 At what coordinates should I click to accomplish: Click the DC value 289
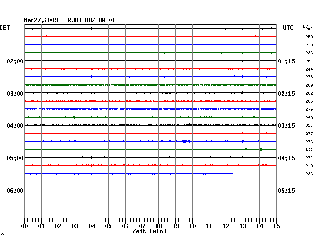pos(309,85)
